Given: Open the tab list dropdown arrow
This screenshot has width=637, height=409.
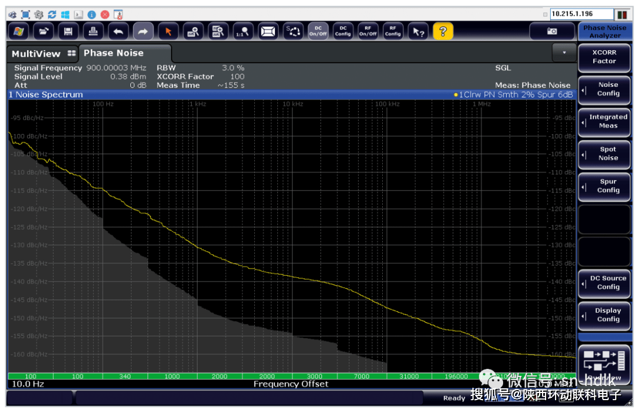Looking at the screenshot, I should pos(564,53).
